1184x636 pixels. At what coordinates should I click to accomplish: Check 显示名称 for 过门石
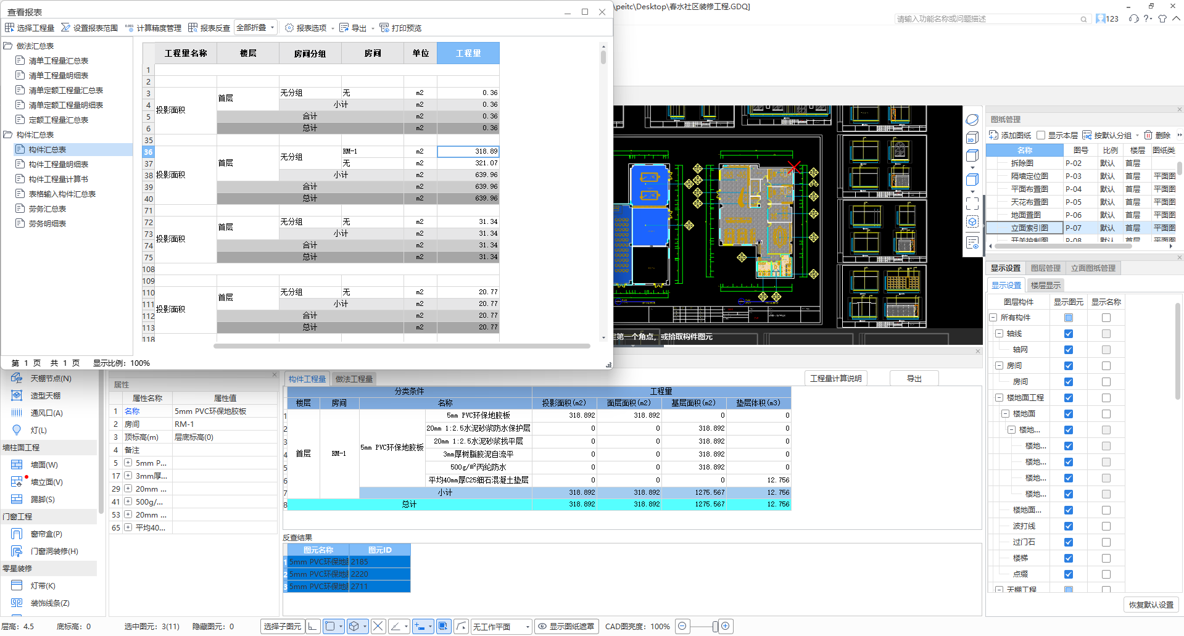pyautogui.click(x=1106, y=542)
